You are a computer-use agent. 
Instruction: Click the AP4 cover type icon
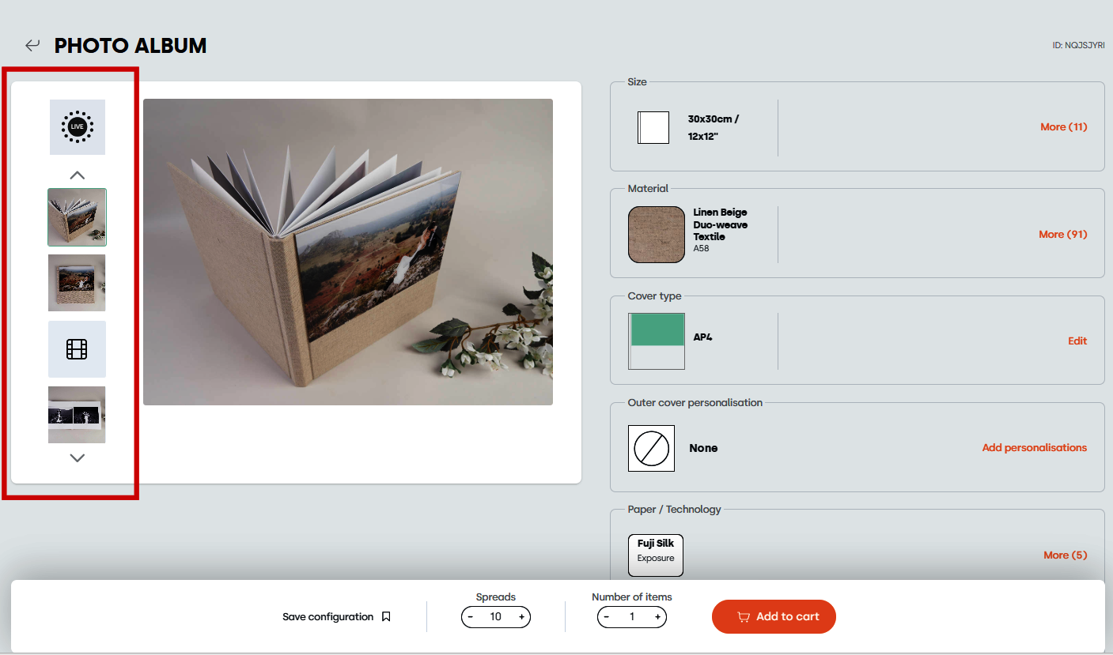point(657,341)
